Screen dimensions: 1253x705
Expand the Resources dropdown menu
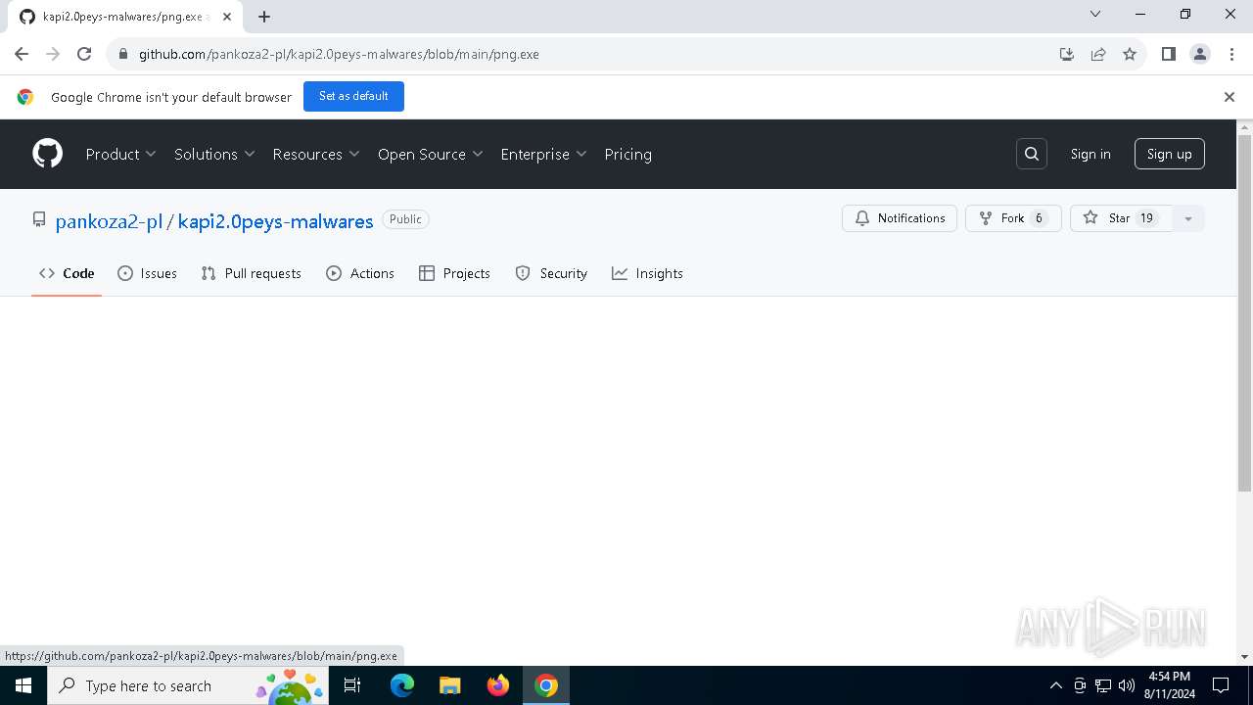point(316,154)
